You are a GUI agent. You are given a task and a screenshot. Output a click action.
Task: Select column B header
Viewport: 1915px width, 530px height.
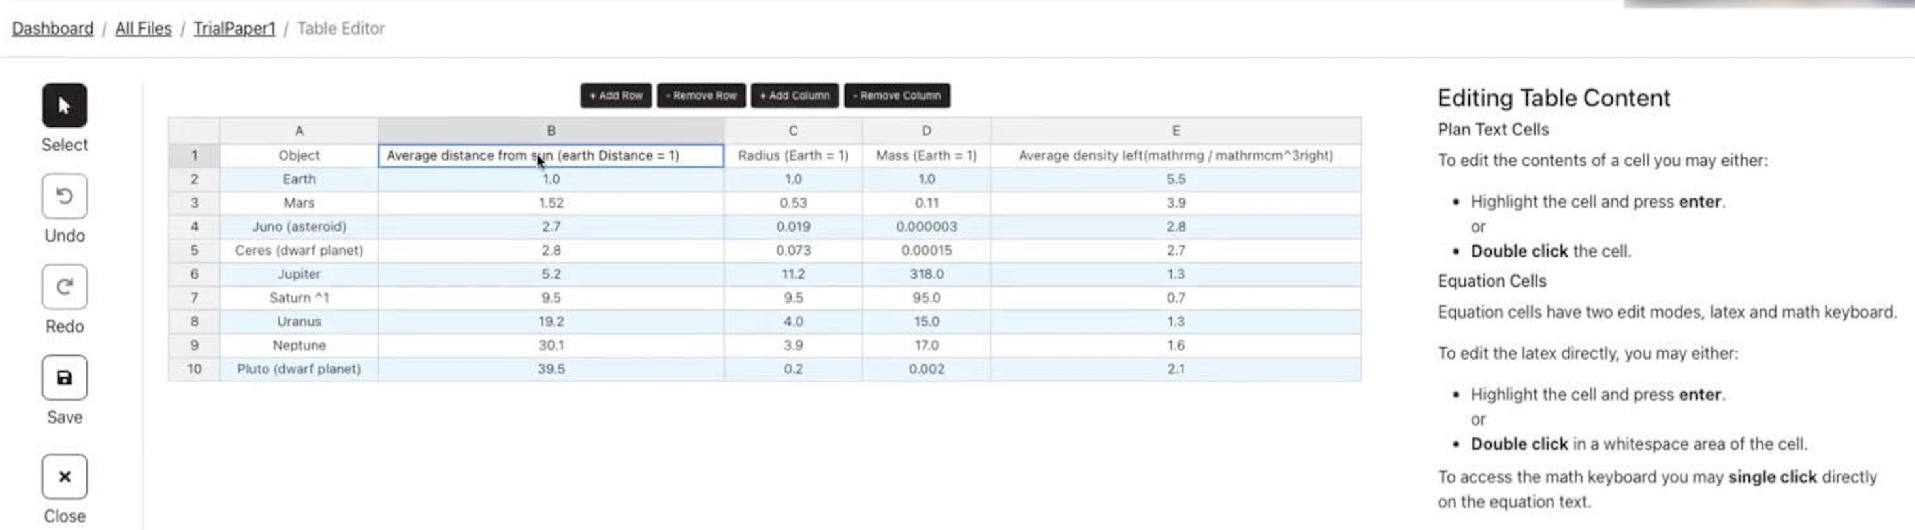click(551, 131)
